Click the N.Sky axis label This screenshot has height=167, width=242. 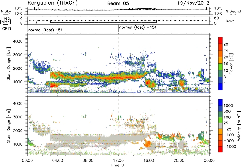click(6, 11)
